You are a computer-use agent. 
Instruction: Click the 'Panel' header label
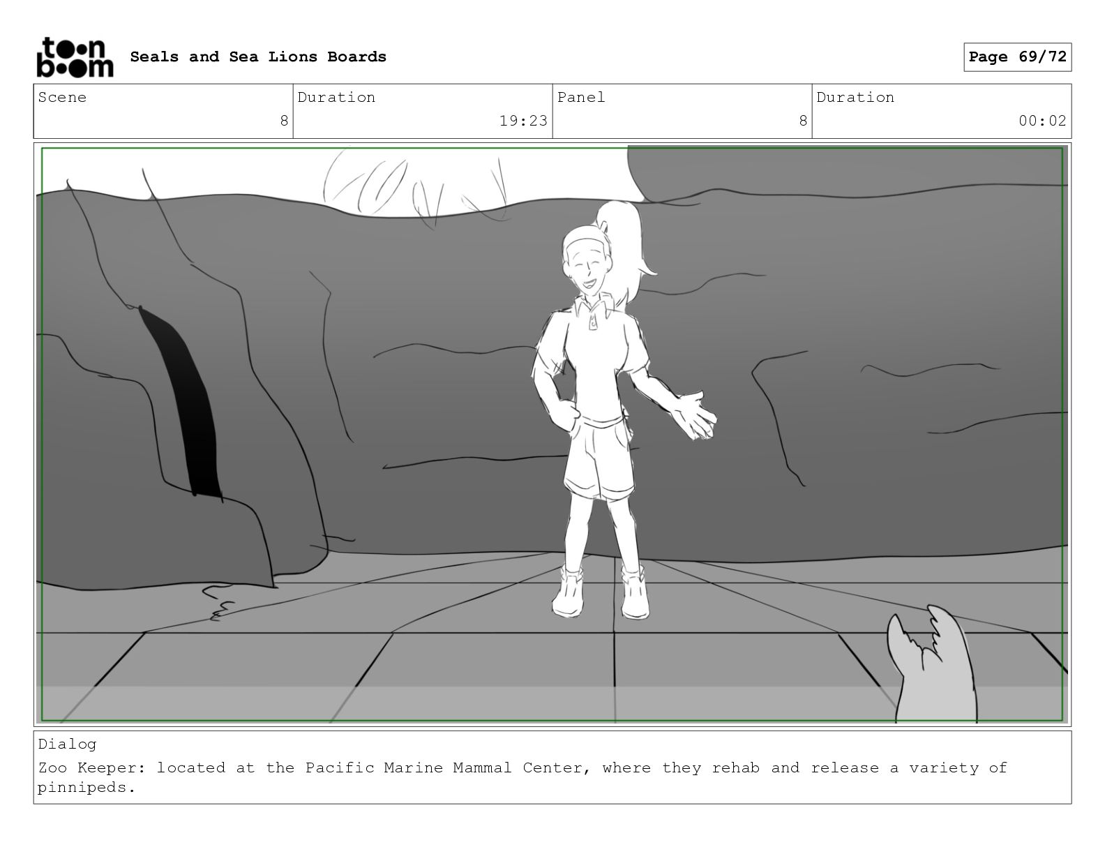(x=581, y=97)
